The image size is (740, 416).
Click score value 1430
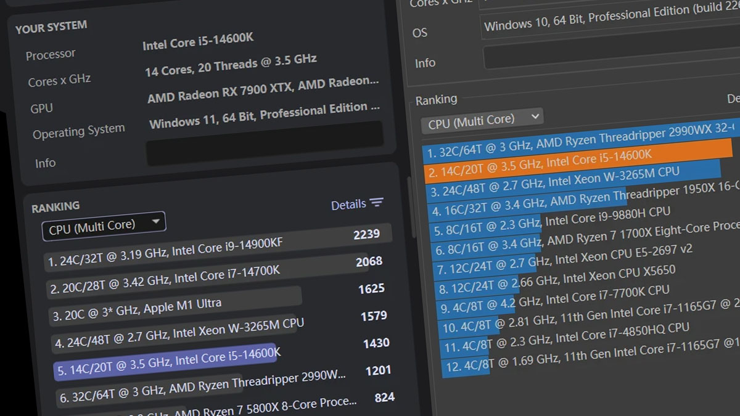[x=376, y=343]
